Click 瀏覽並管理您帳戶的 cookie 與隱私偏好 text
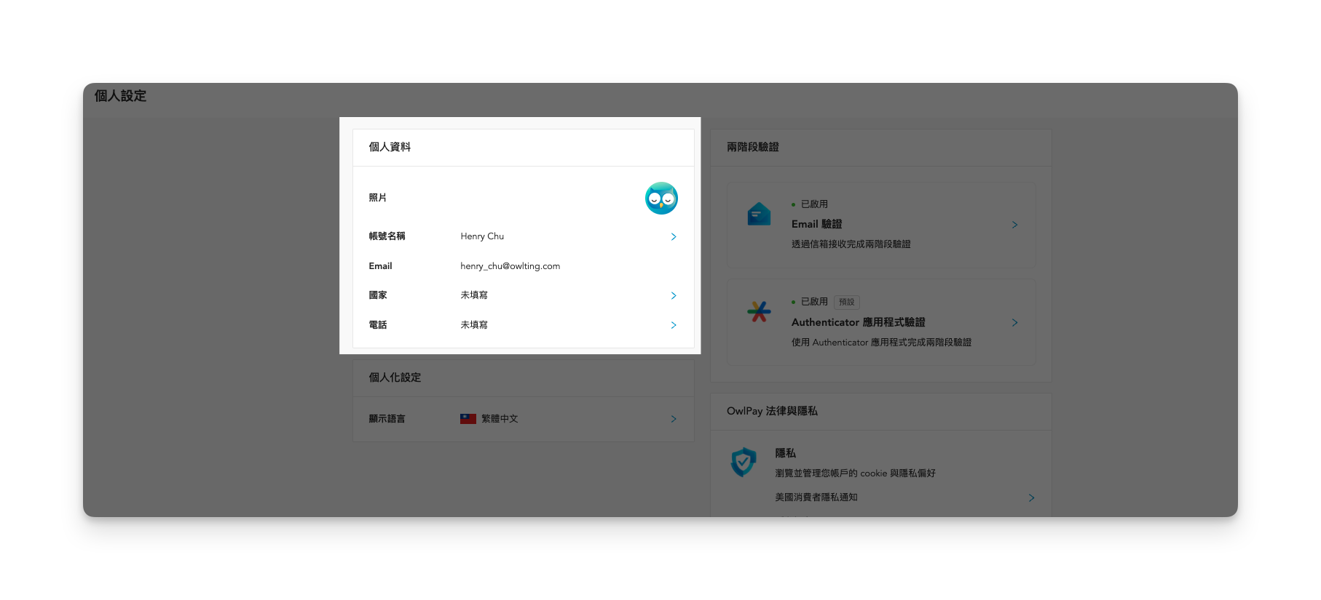Screen dimensions: 1321x600 (x=855, y=473)
